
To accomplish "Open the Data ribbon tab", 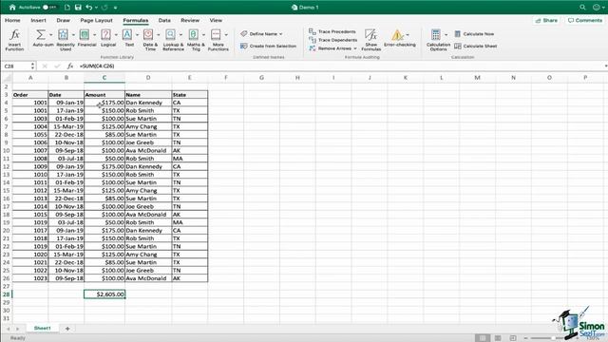I will coord(164,20).
